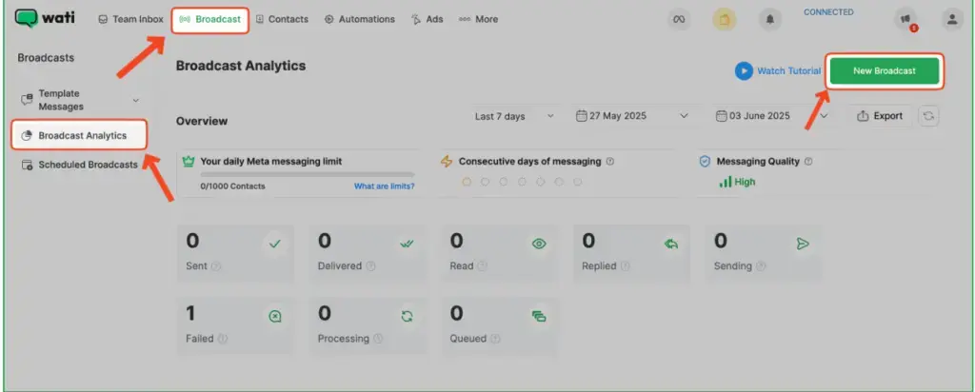Click the CONNECTED status label
The image size is (975, 392).
[x=828, y=11]
